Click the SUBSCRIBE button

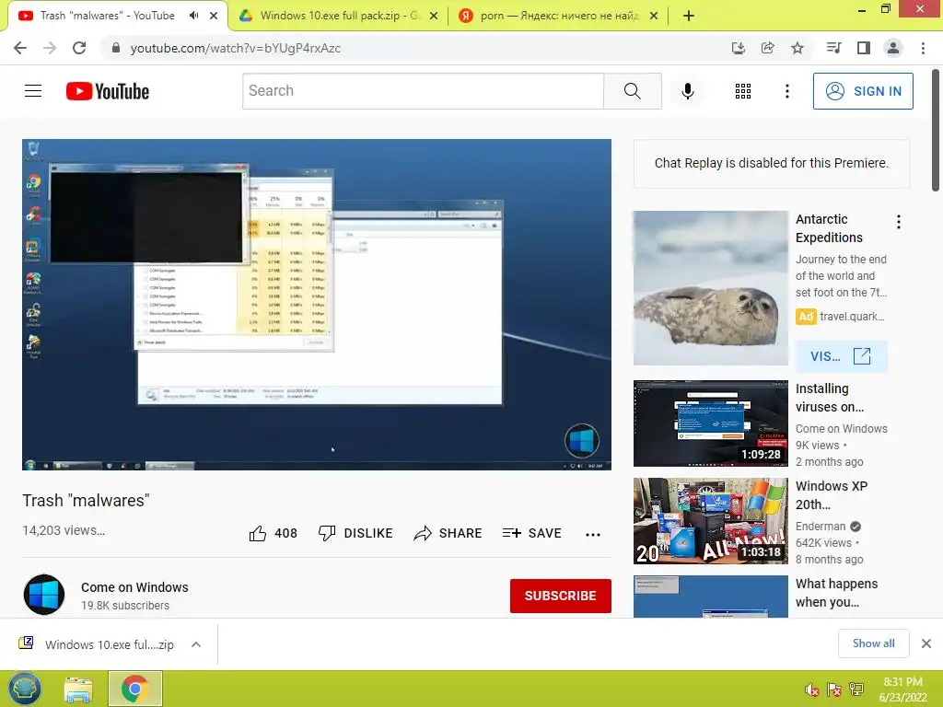561,596
